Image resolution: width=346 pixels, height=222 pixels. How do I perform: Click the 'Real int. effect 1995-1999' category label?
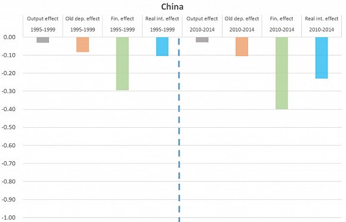162,24
